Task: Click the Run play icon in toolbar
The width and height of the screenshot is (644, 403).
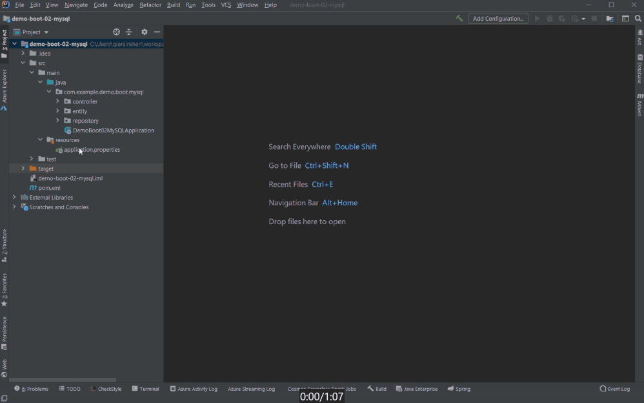Action: 537,19
